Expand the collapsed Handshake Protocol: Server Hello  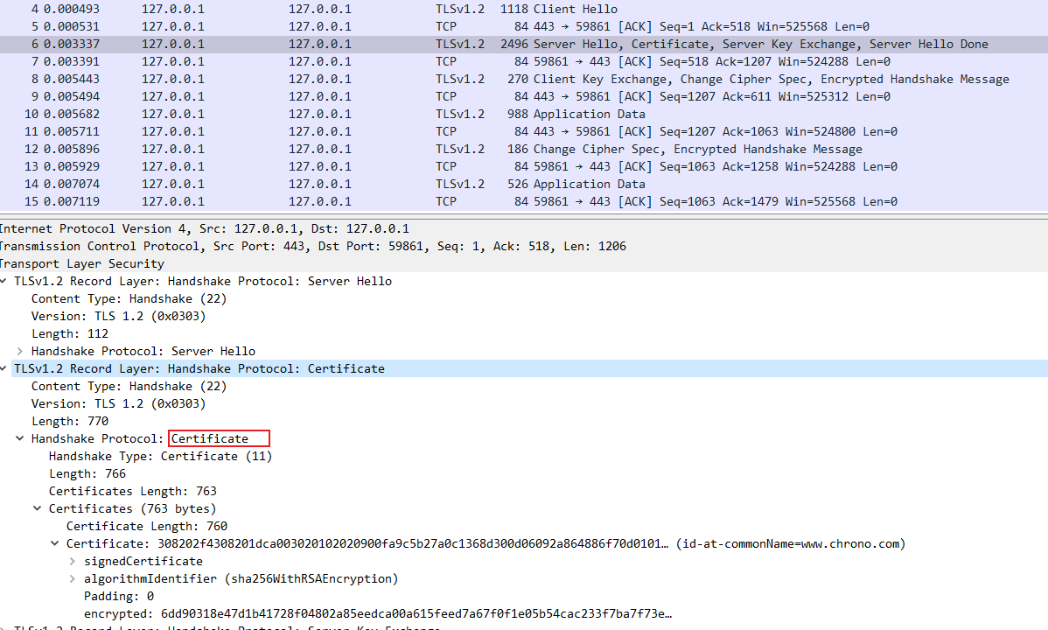(x=20, y=351)
